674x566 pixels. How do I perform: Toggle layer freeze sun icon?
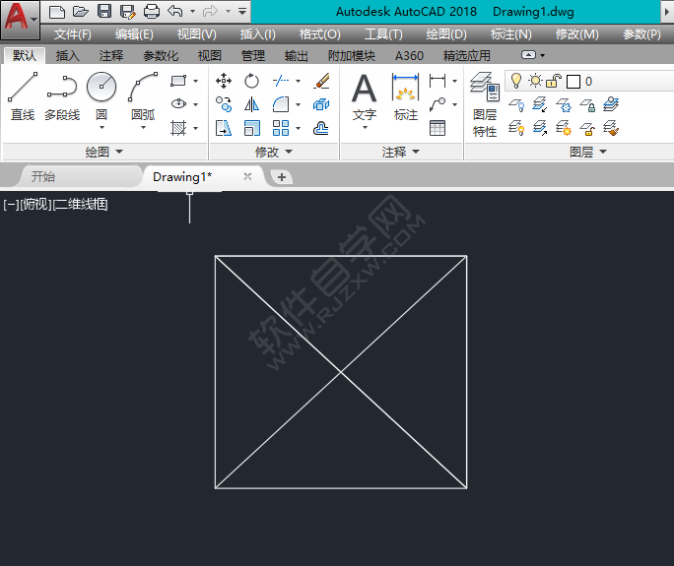[x=536, y=81]
